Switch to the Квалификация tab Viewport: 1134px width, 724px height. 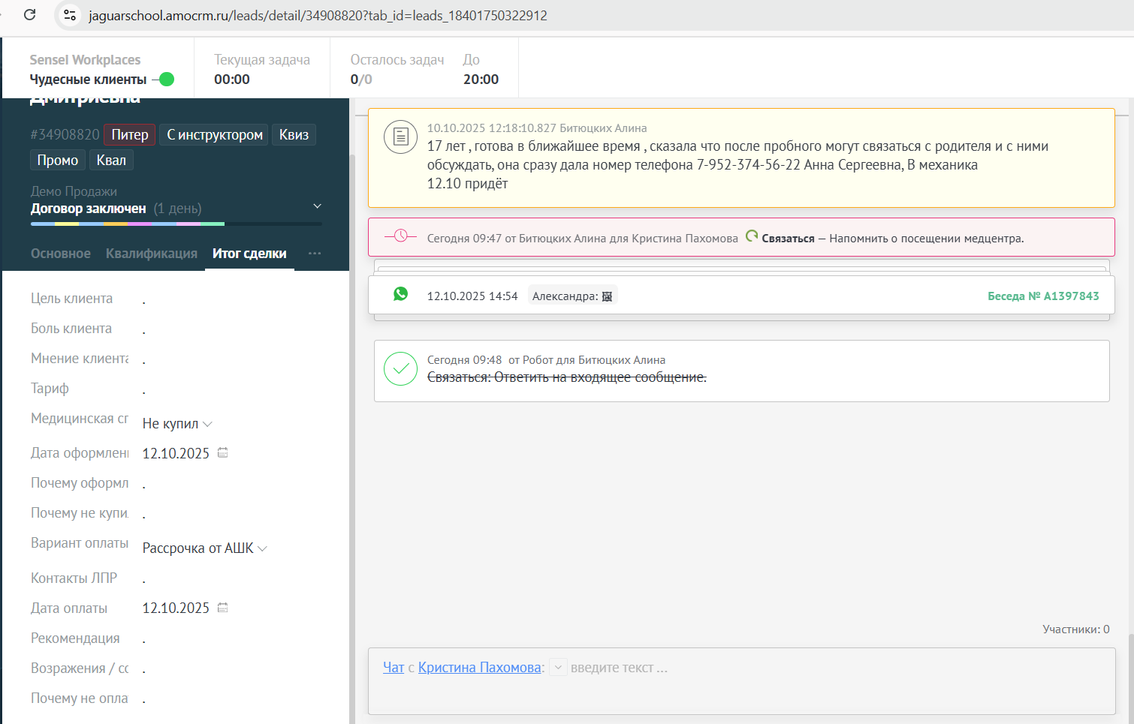coord(151,254)
